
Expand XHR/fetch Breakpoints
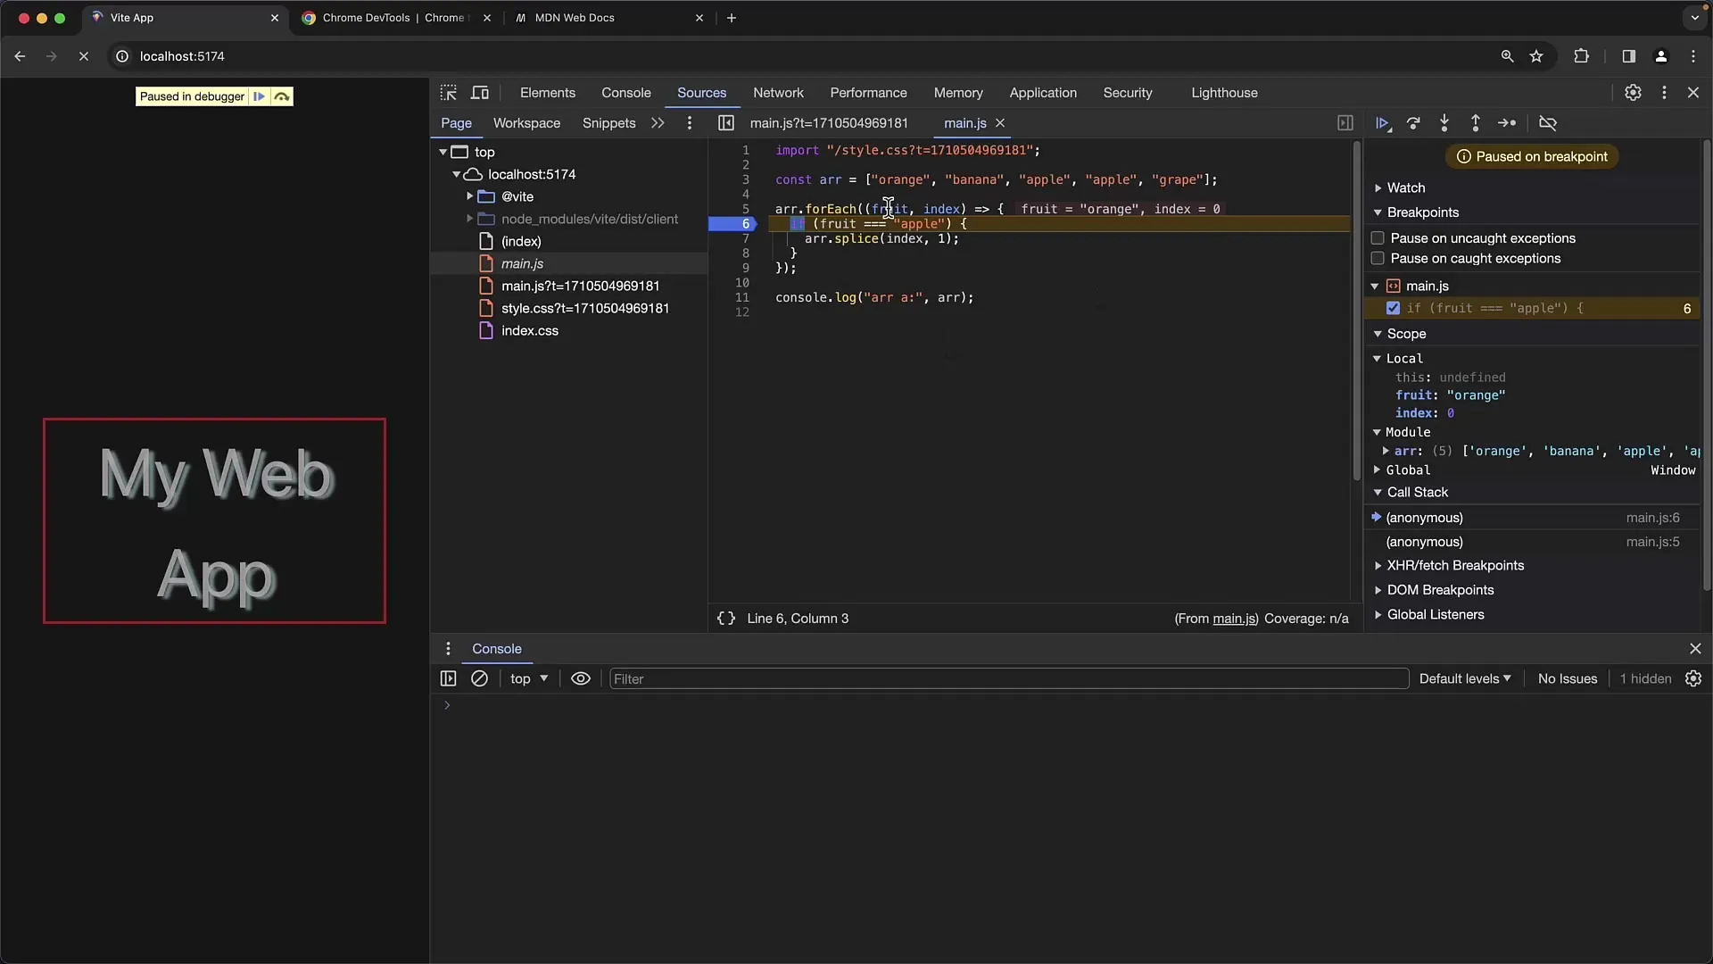pos(1454,566)
